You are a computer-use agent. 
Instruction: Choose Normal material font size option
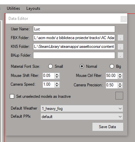coord(82,66)
